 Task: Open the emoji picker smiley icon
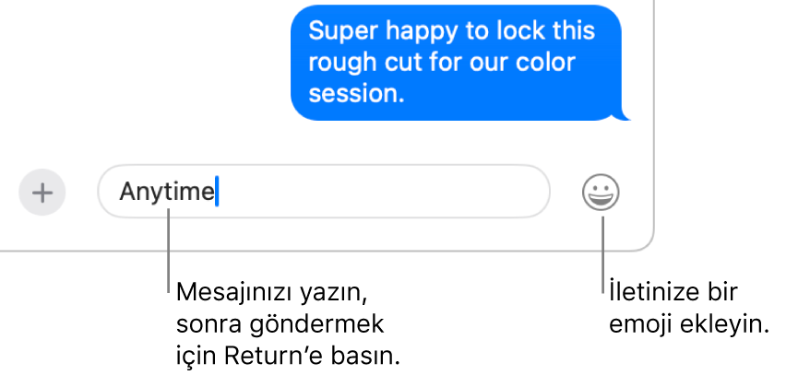pos(601,193)
